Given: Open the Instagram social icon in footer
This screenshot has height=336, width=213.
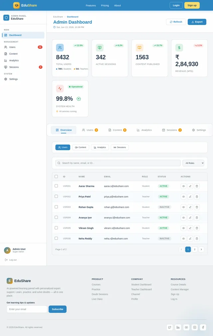Looking at the screenshot, I should tap(195, 327).
